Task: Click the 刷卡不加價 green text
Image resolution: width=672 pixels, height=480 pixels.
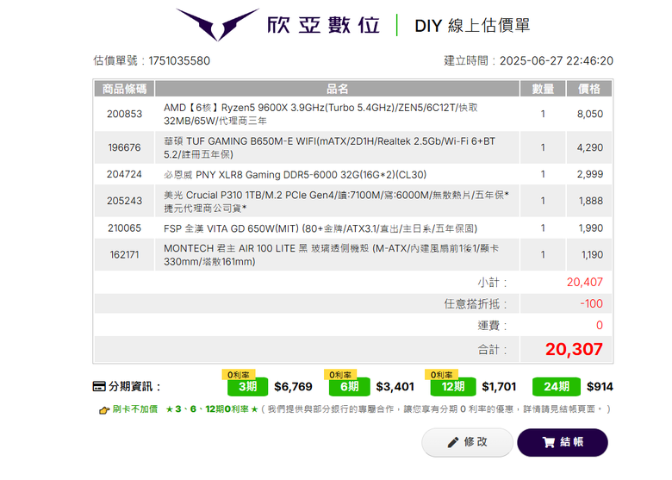Action: [x=134, y=409]
